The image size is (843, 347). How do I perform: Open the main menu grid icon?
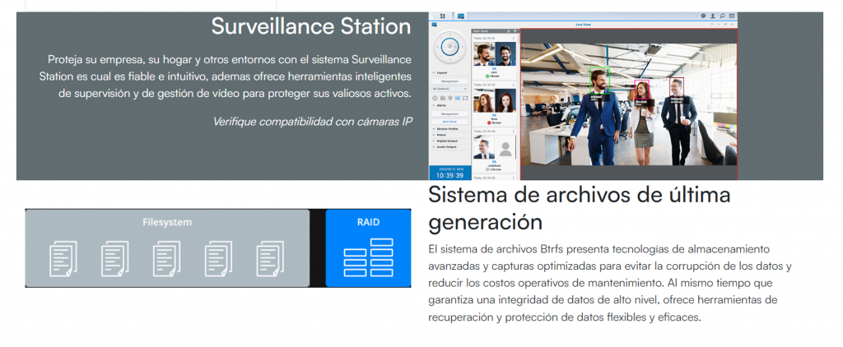pyautogui.click(x=443, y=16)
